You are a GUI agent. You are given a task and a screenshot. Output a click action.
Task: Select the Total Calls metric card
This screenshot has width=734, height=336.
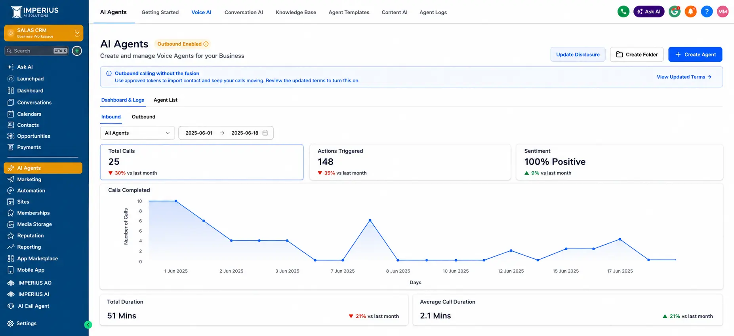click(x=202, y=162)
